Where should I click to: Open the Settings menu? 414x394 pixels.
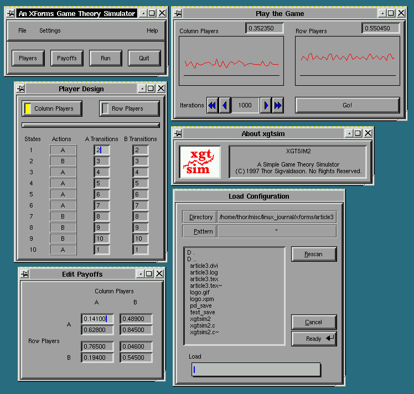click(50, 30)
